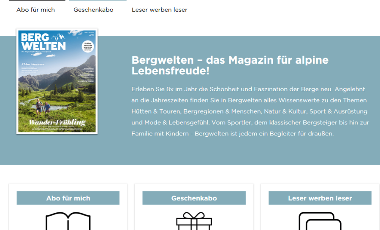Click the gift box icon
This screenshot has height=230, width=380.
click(194, 221)
